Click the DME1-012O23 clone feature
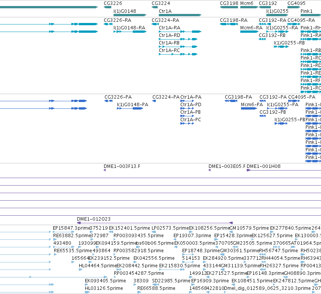This screenshot has height=294, width=321. [x=155, y=223]
